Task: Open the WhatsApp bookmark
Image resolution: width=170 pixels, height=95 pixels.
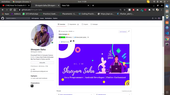Action: coord(30,14)
